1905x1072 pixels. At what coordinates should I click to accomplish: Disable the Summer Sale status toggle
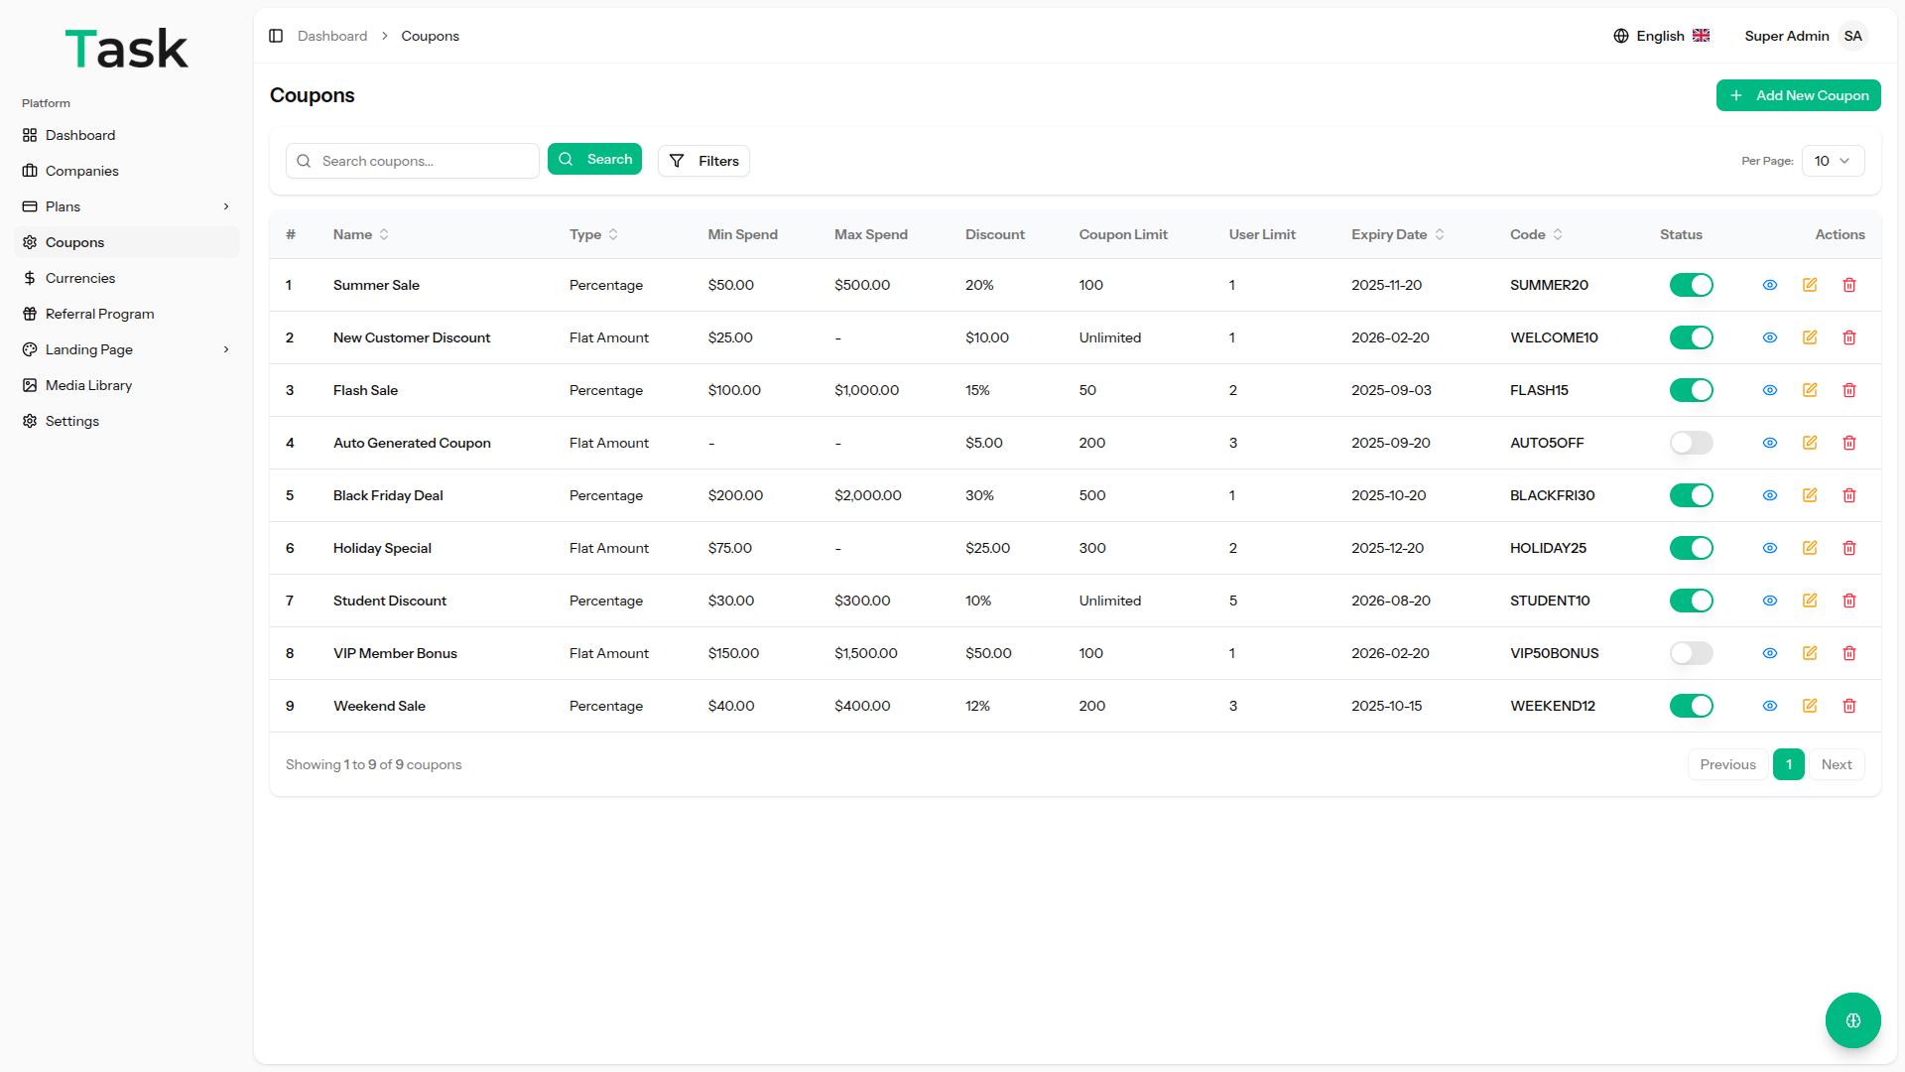coord(1691,285)
